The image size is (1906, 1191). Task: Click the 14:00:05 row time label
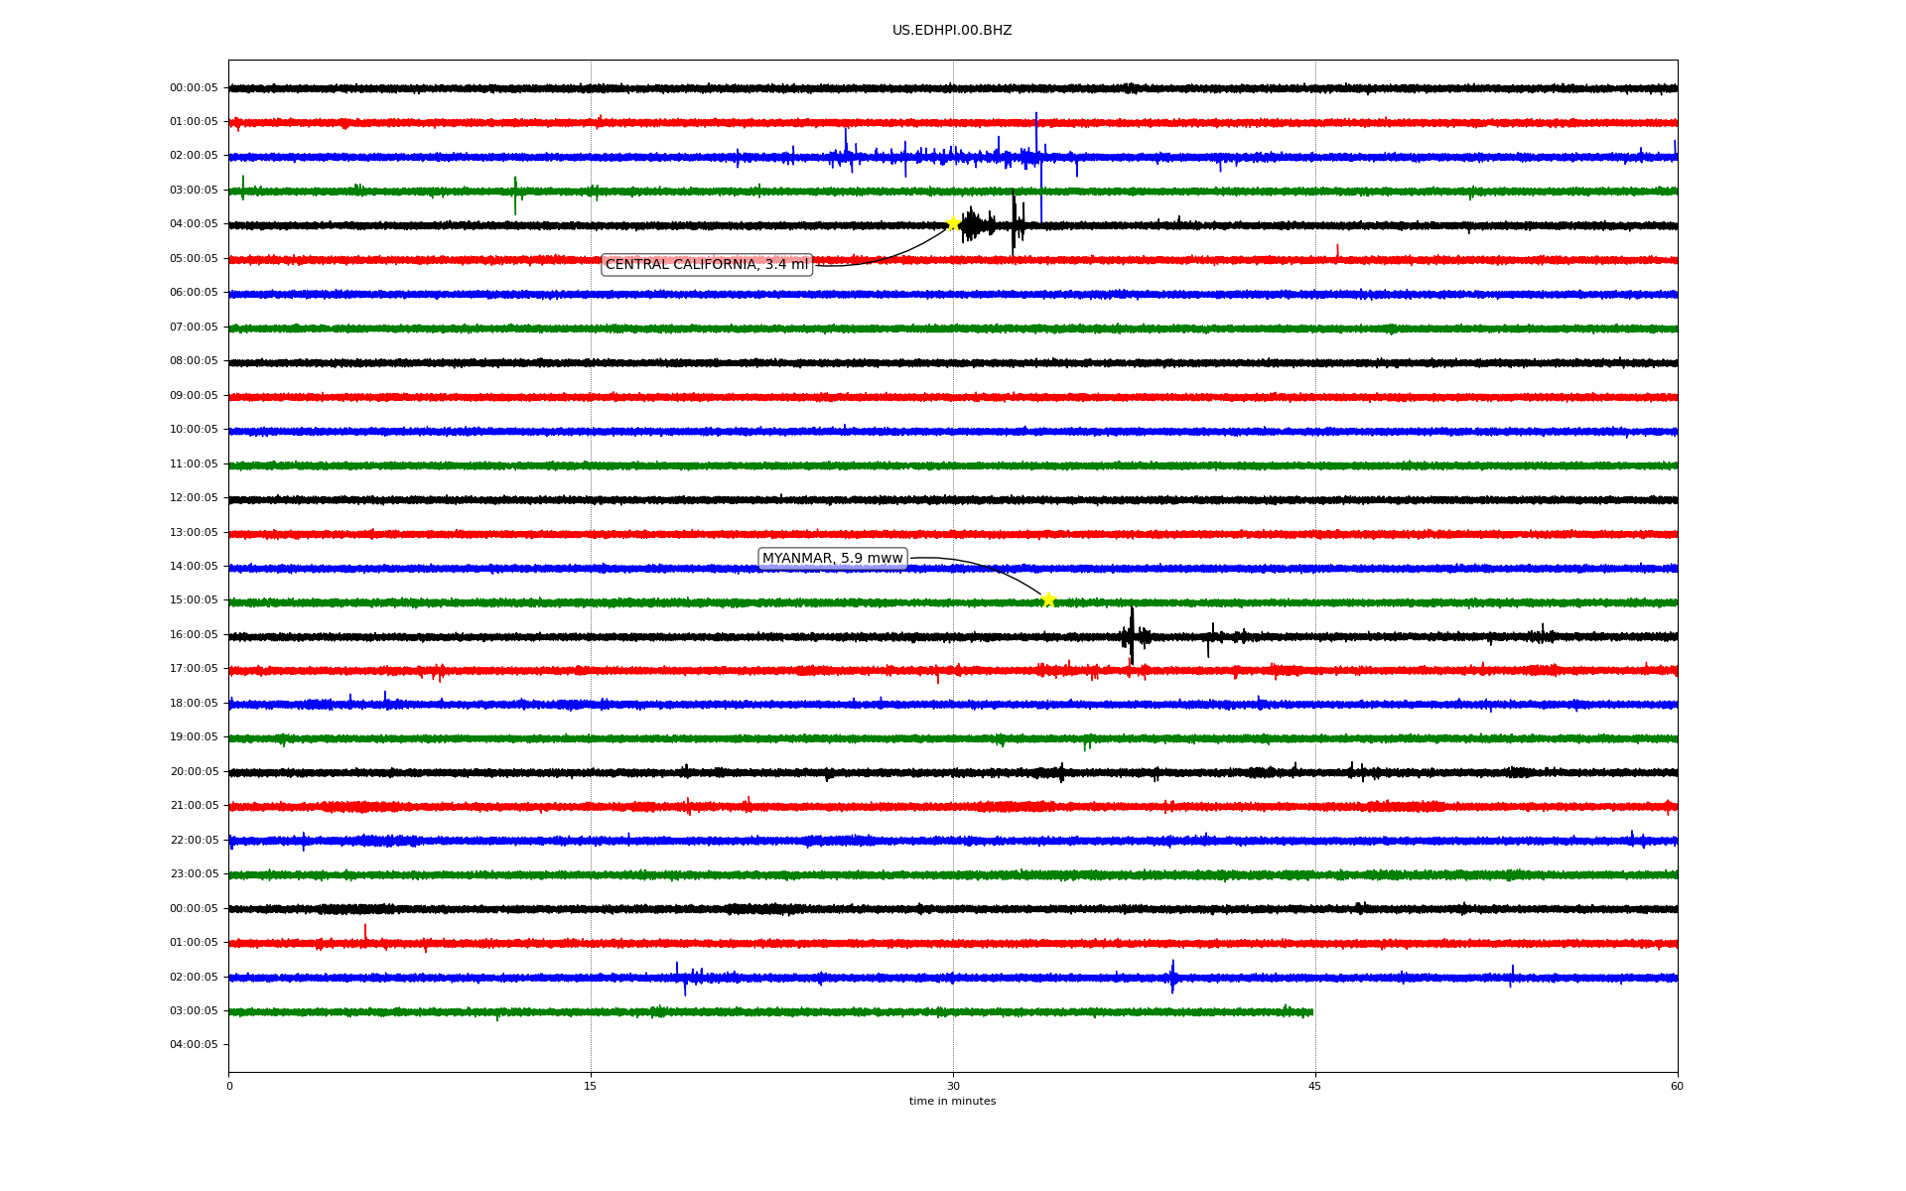click(194, 566)
